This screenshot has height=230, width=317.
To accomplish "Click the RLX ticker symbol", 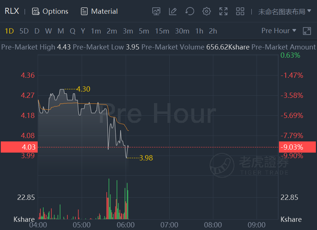I will 12,11.
